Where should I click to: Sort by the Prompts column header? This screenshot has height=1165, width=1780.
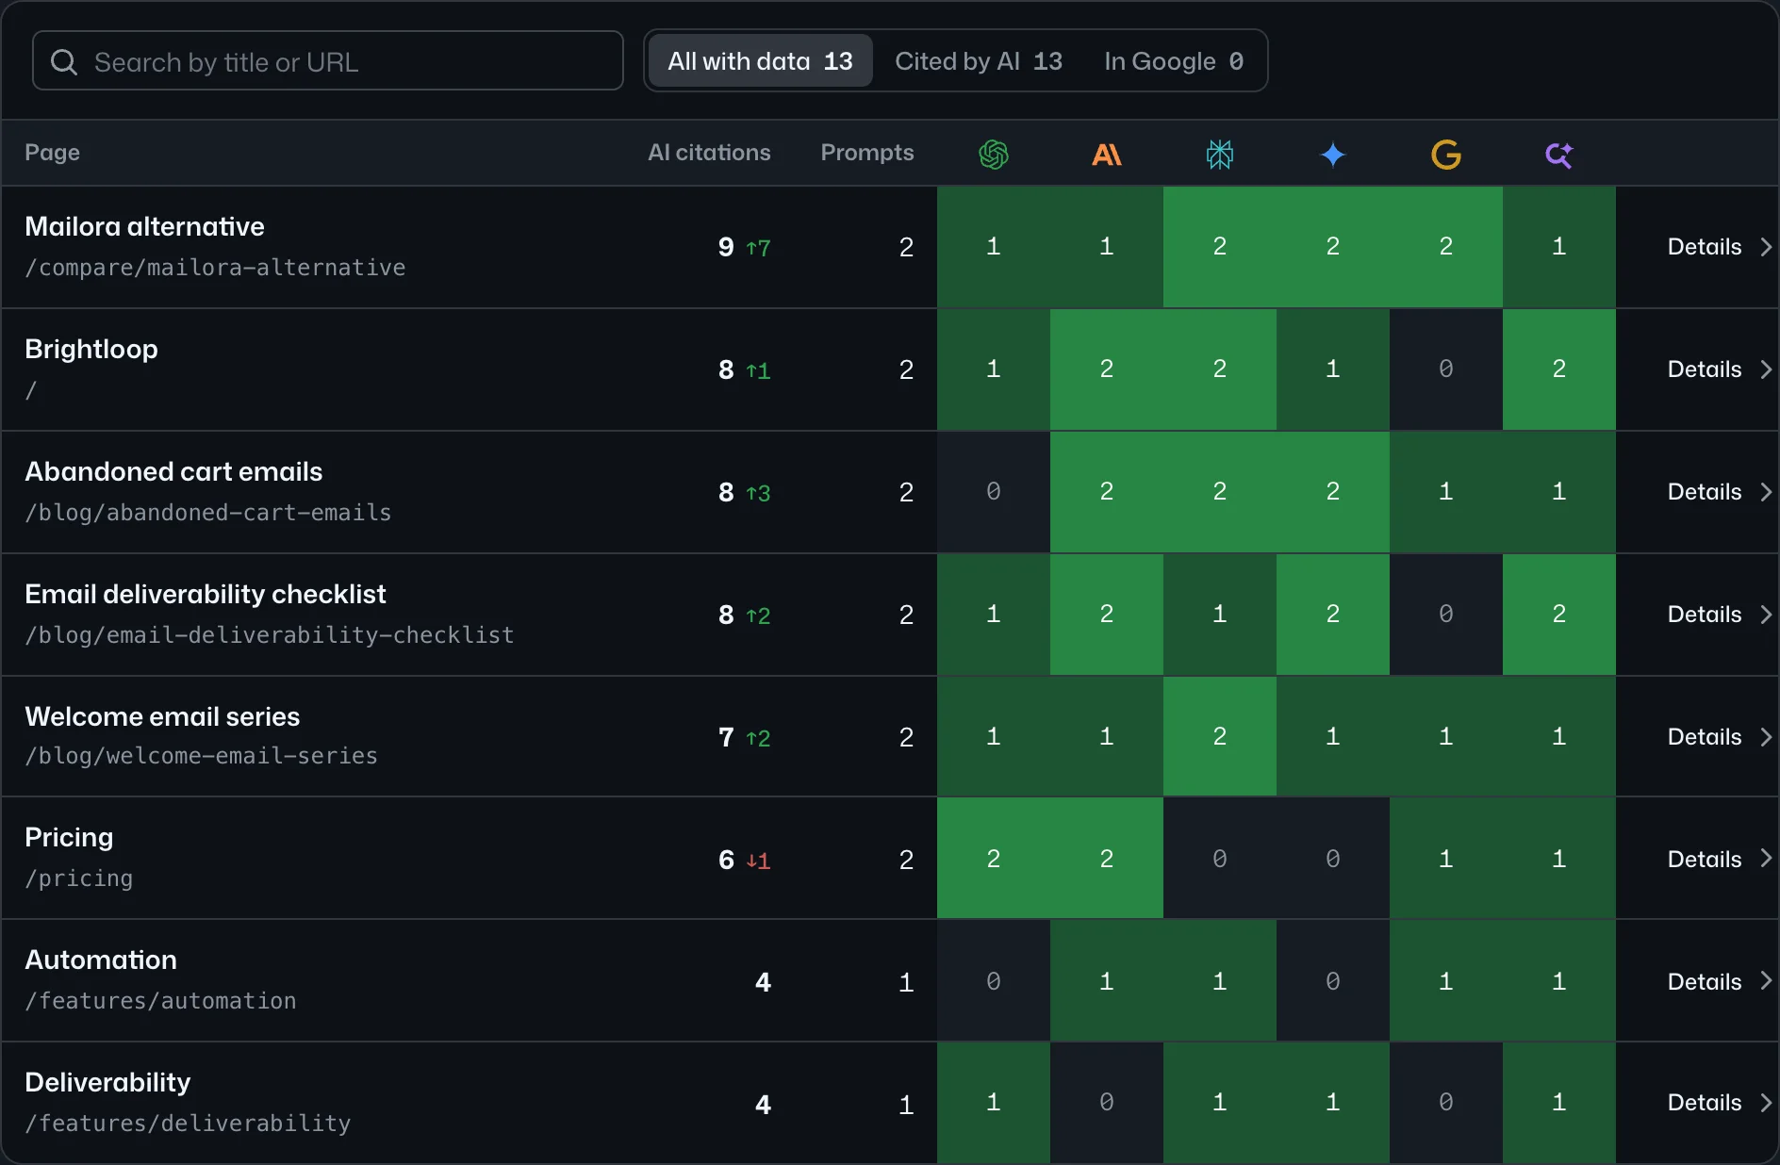[867, 153]
